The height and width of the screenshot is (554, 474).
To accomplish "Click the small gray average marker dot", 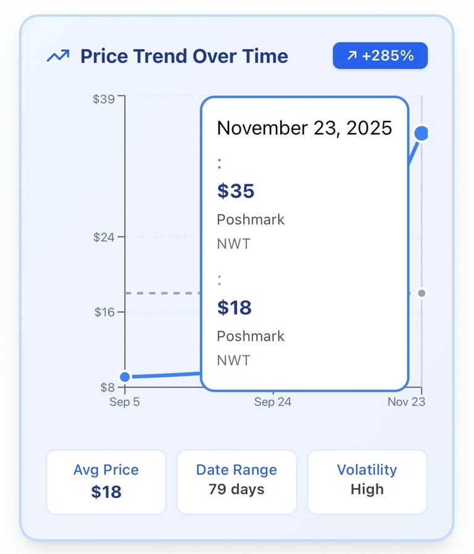I will point(422,293).
